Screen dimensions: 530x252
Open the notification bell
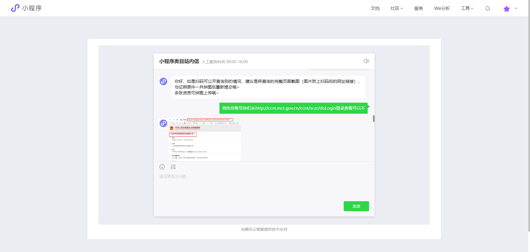point(488,8)
